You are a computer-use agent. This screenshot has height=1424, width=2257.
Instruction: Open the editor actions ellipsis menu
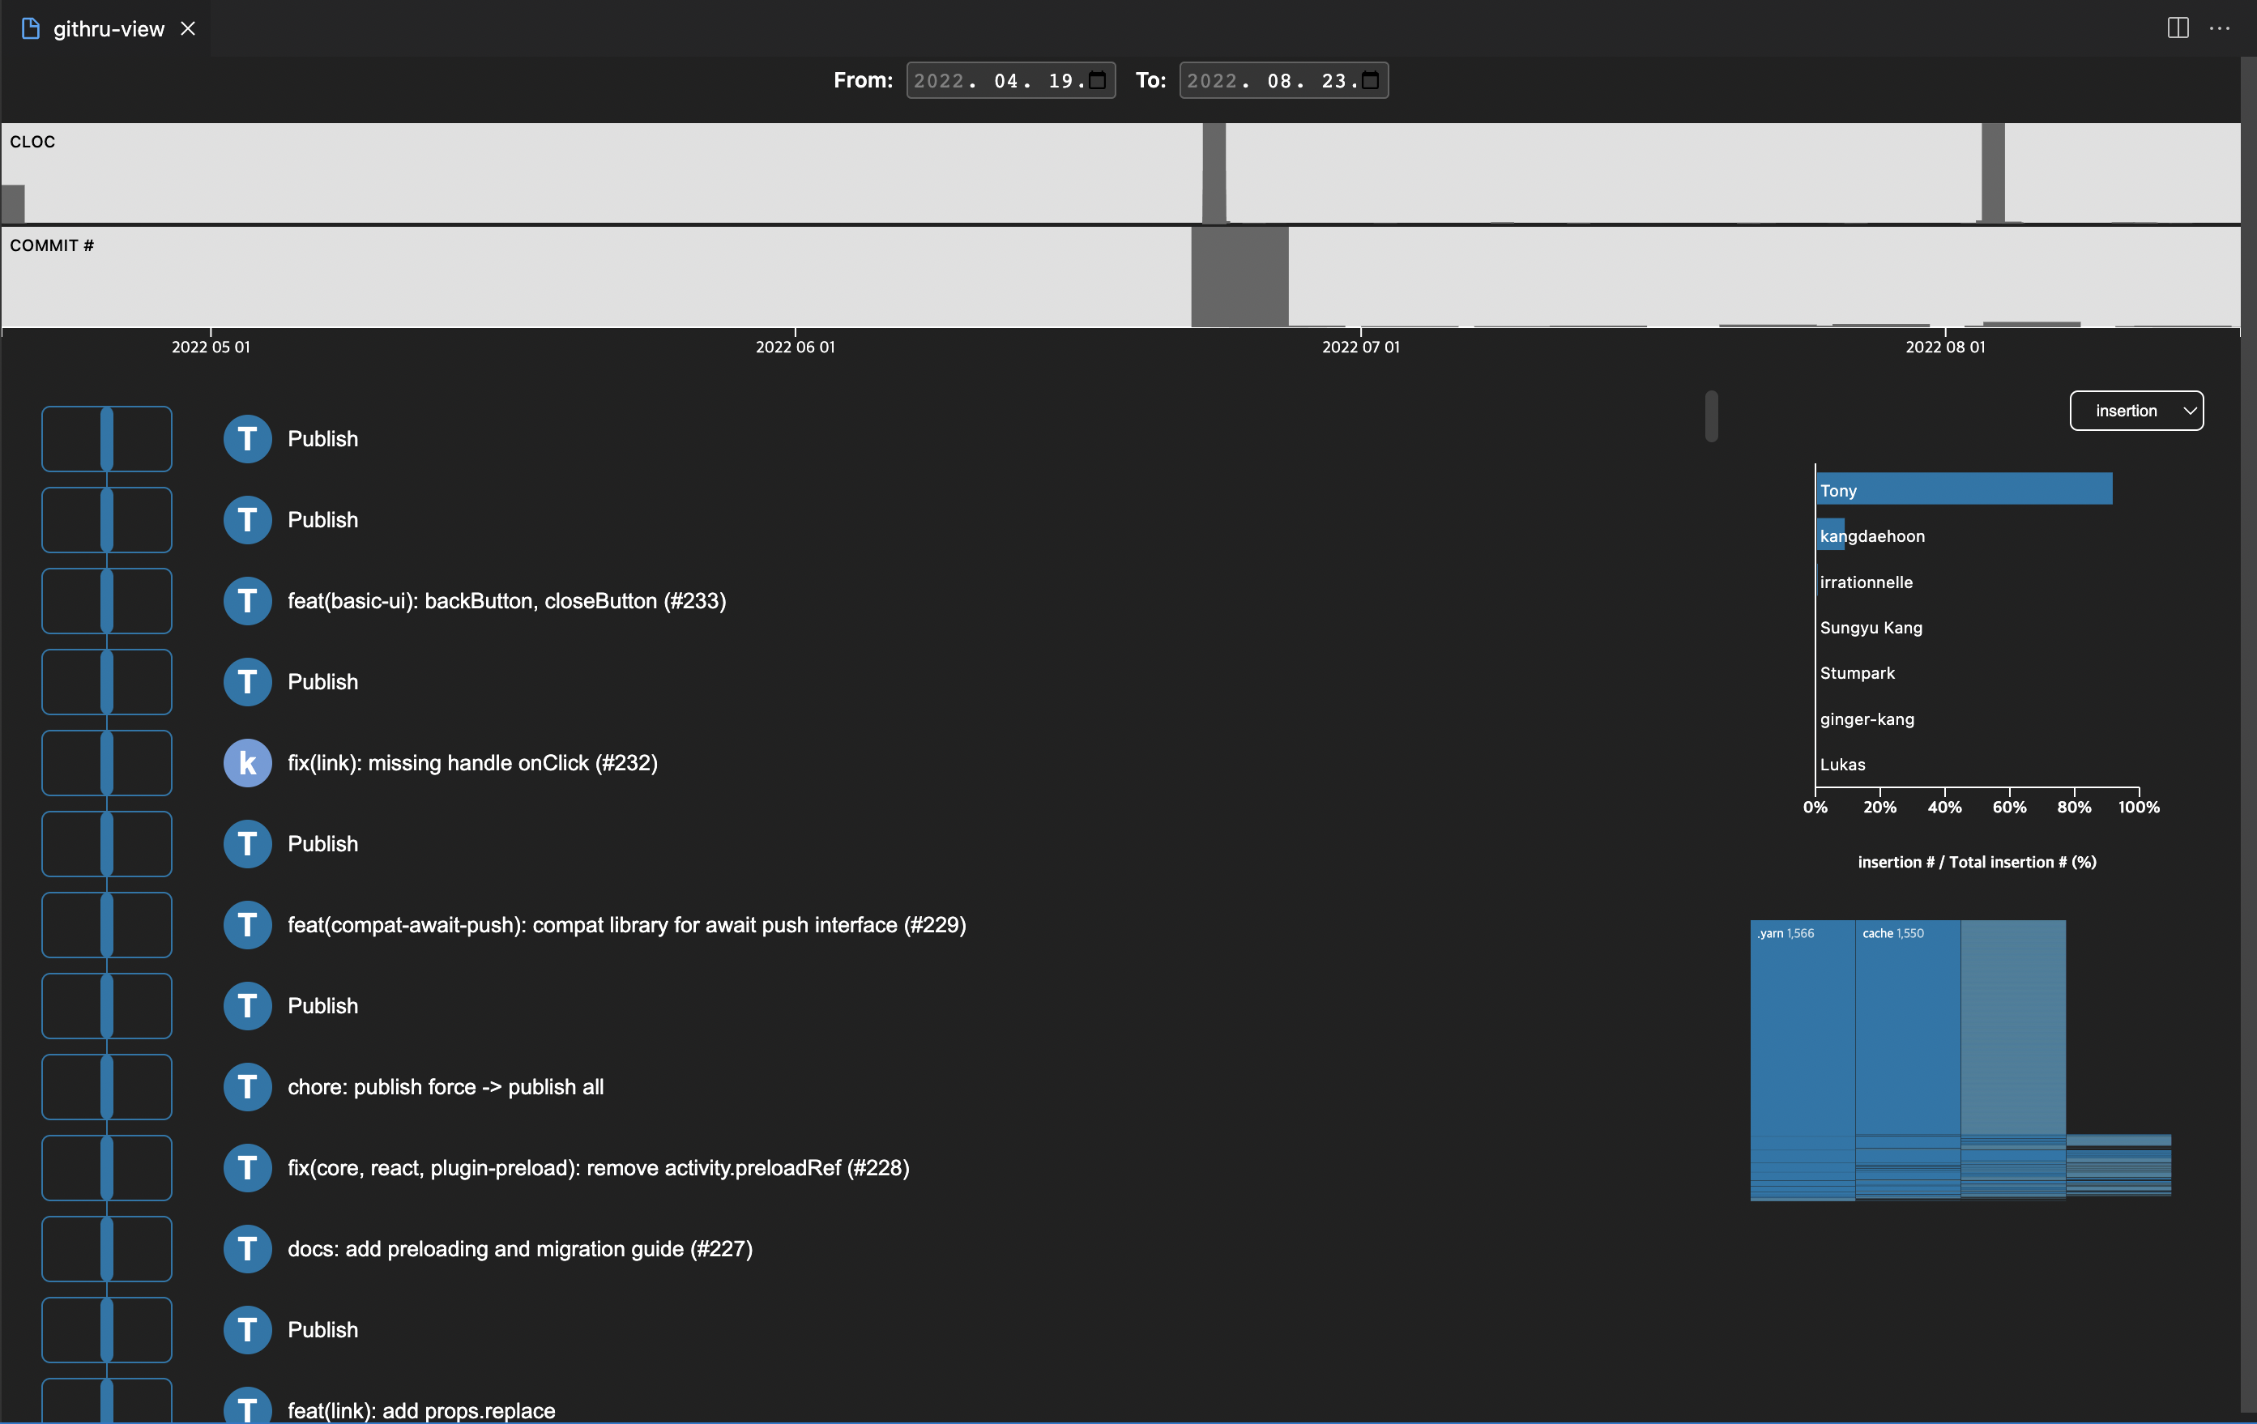[2221, 28]
